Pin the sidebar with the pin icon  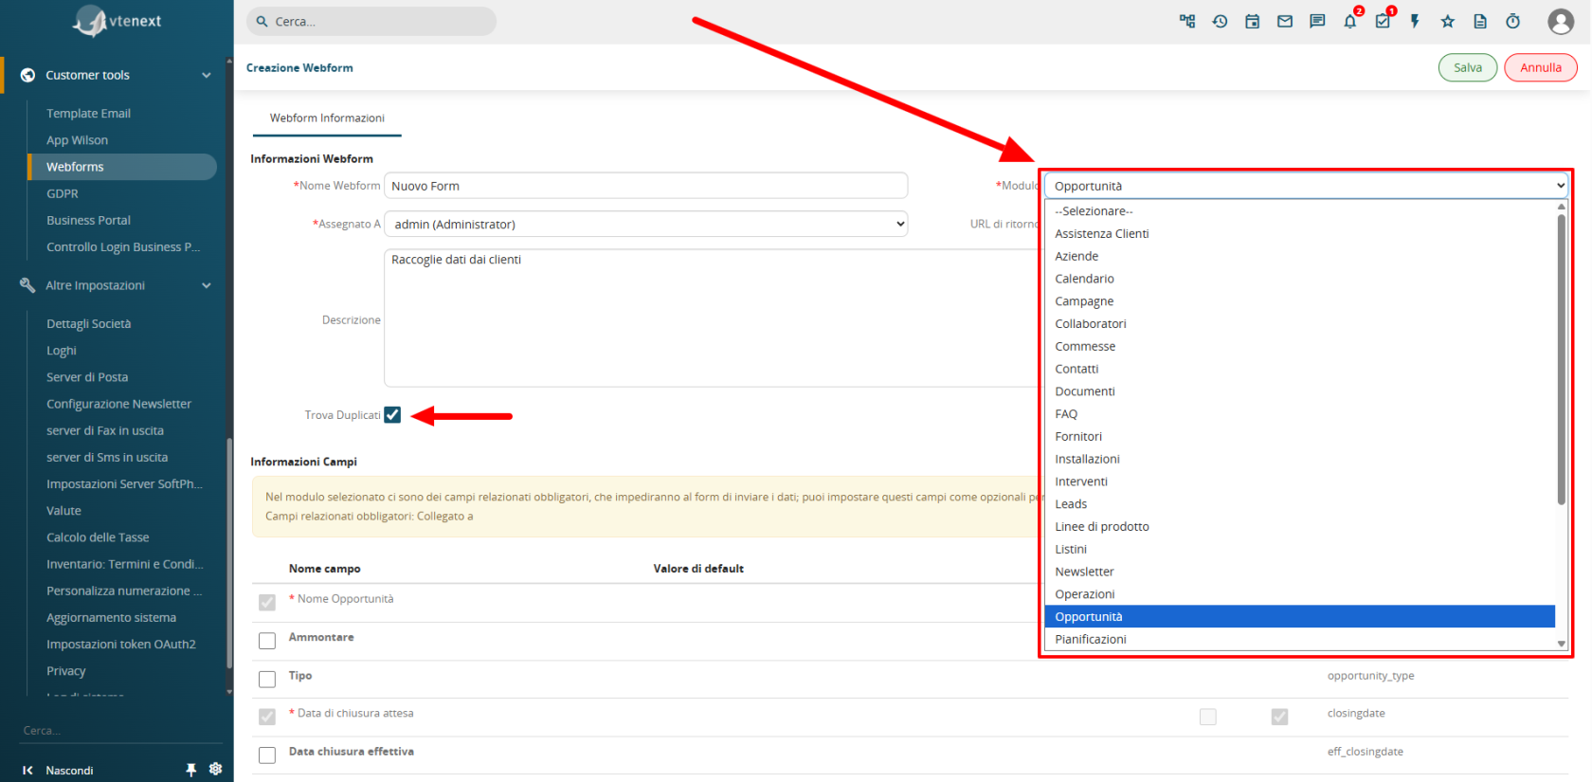tap(190, 770)
